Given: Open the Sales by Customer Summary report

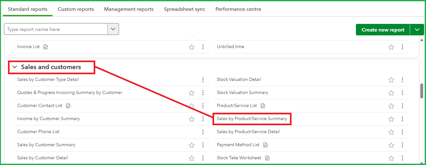Looking at the screenshot, I should coord(46,145).
